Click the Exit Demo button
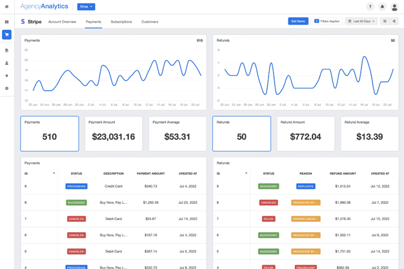This screenshot has width=404, height=269. [298, 21]
